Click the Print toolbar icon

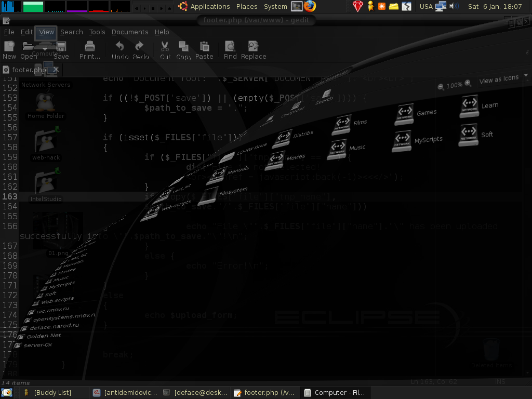point(89,47)
